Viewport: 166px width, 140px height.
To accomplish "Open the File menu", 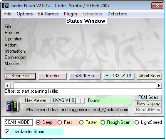I will [8, 14].
